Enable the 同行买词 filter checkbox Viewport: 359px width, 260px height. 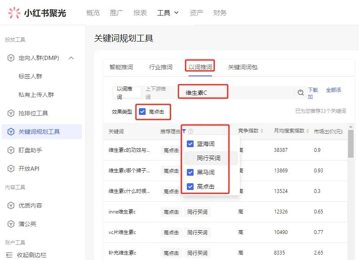click(189, 158)
